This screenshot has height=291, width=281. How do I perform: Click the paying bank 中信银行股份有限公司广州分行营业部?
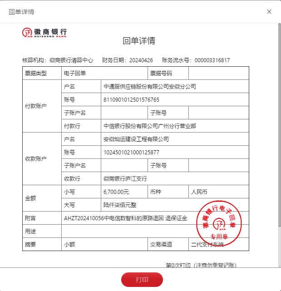(150, 126)
